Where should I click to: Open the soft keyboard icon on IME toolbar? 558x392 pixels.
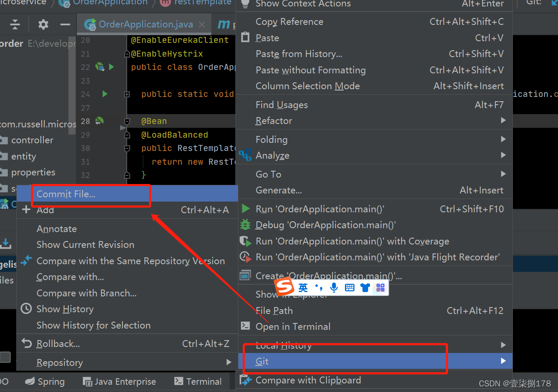(350, 287)
